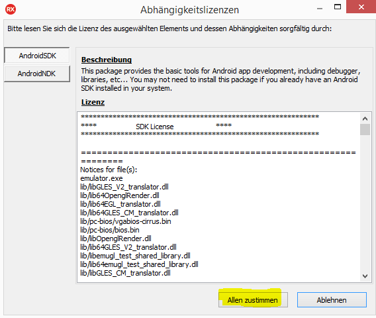Click lib/libemugl_test_shared_library.dll line
Screen dimensions: 376x318
(135, 256)
